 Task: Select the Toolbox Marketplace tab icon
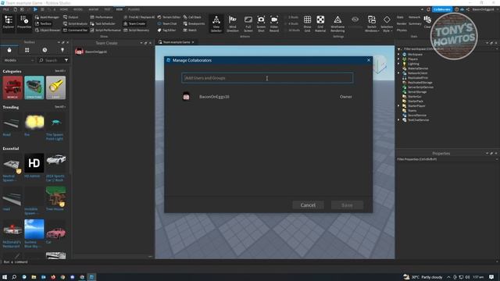click(x=9, y=50)
